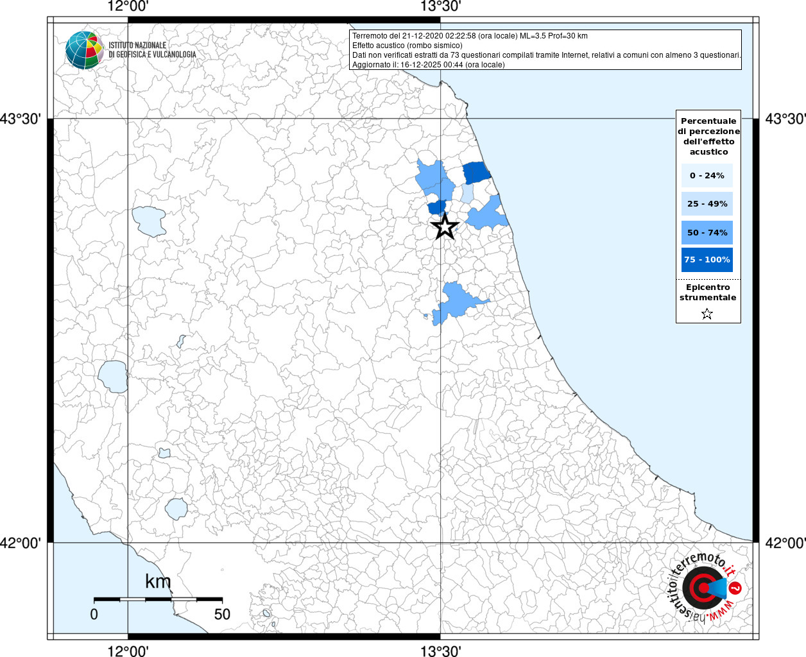806x657 pixels.
Task: Select Lake Bolsena on the map
Action: (x=113, y=377)
